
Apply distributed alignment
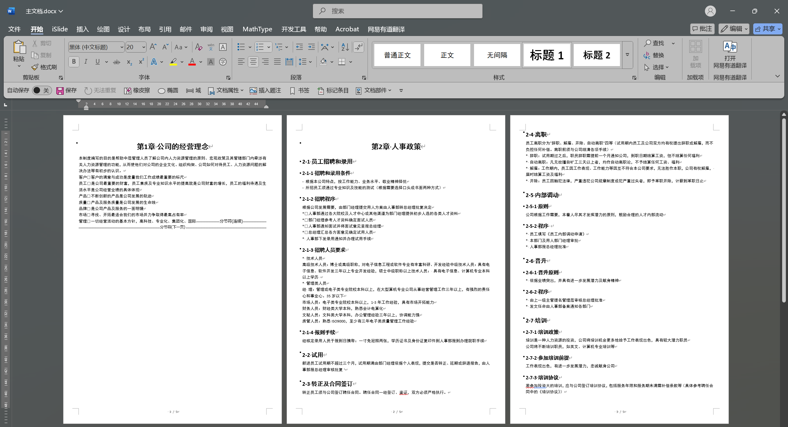289,62
